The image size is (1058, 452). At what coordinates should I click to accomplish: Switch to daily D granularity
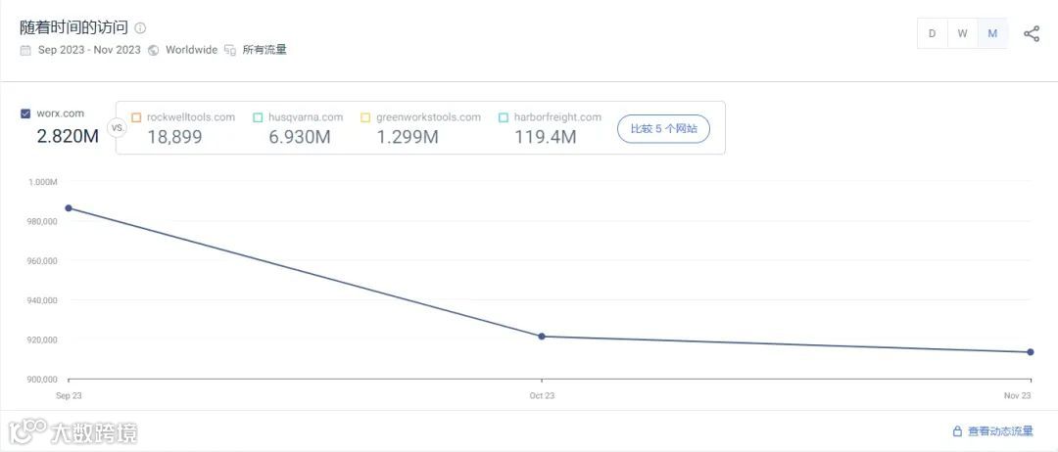point(932,33)
